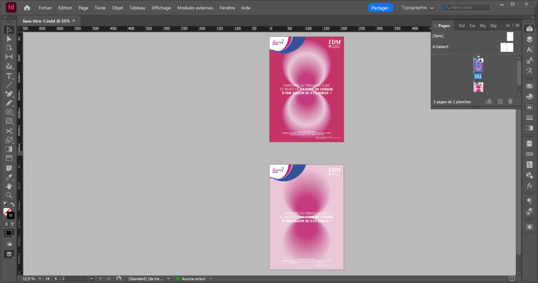Activate the Zoom magnifier tool
The image size is (538, 283).
(x=9, y=195)
